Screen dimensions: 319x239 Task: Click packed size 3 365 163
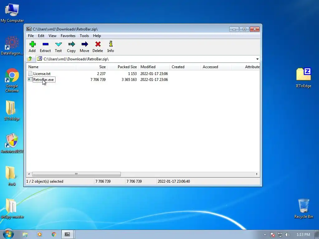pyautogui.click(x=129, y=80)
